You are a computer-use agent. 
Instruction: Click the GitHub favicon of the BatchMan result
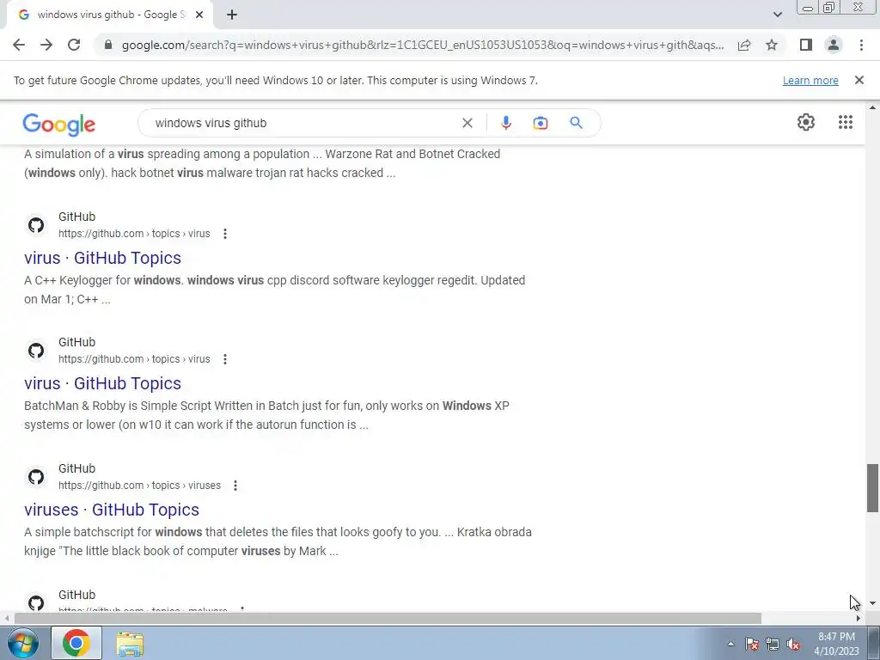point(36,351)
